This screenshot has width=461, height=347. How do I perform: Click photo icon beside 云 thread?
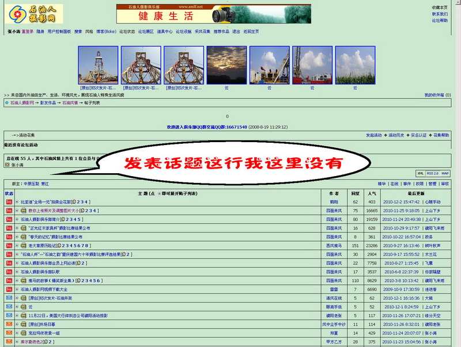[x=24, y=307]
